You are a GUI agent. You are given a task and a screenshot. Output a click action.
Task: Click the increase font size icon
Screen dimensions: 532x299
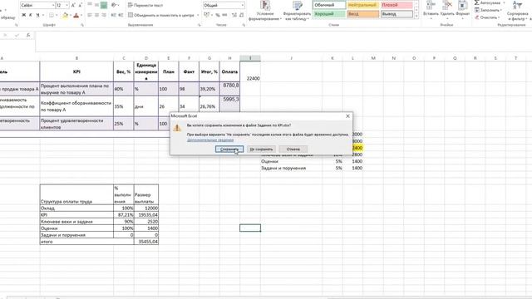(73, 6)
